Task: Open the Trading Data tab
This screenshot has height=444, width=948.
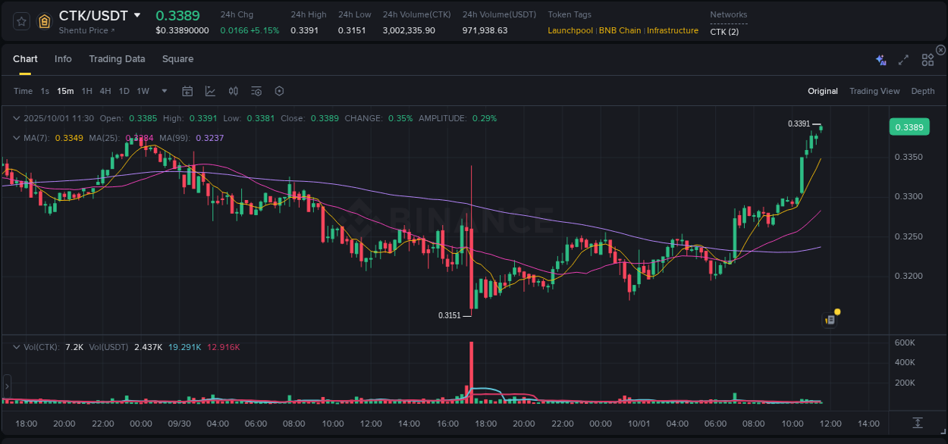Action: [117, 58]
